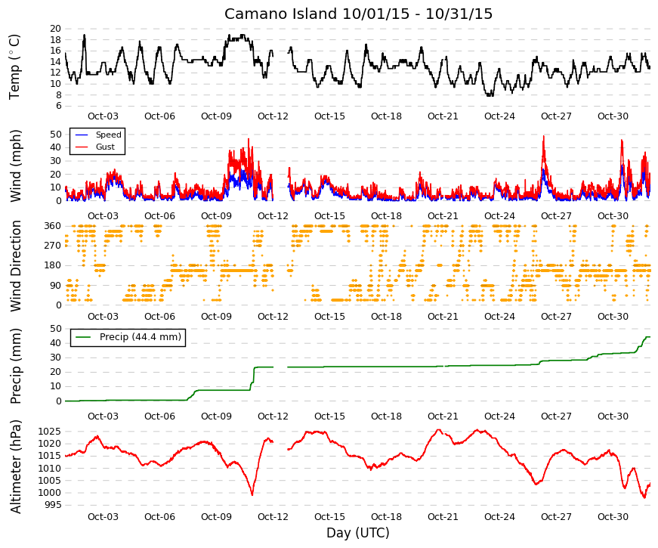This screenshot has height=548, width=658.
Task: Click the Precip (mm) axis label
Action: pos(14,366)
